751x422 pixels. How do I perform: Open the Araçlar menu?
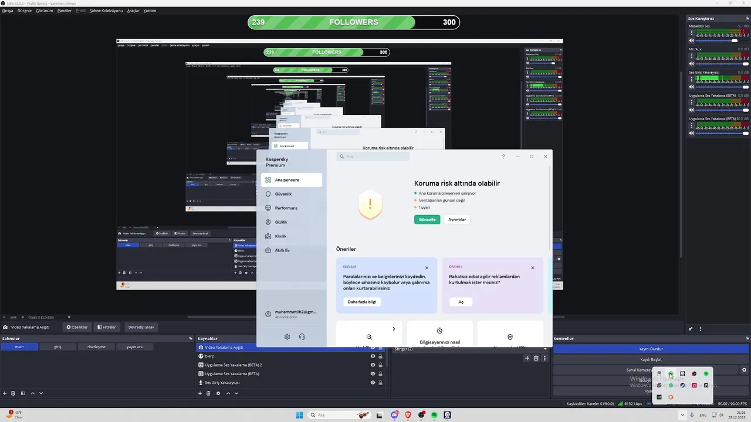coord(133,11)
